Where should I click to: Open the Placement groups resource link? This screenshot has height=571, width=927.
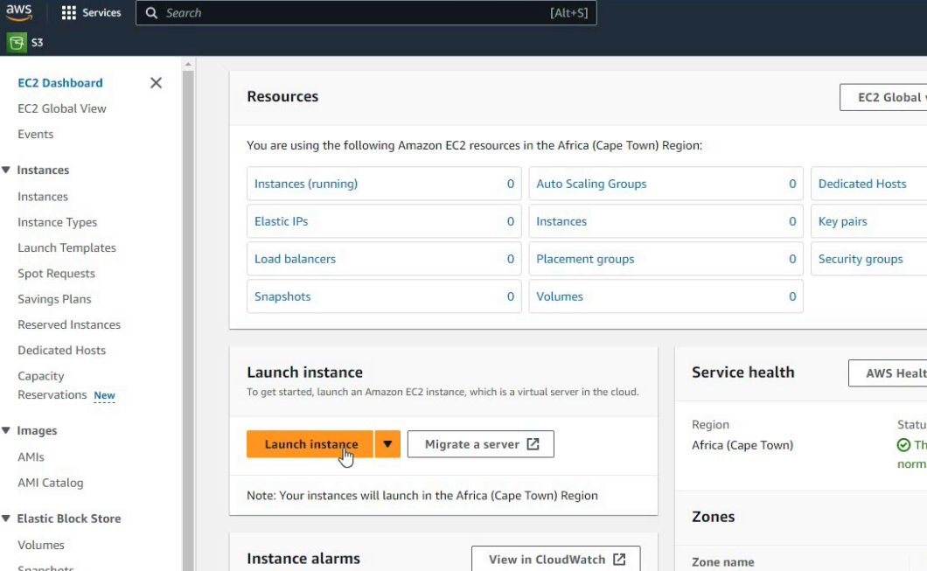[x=585, y=259]
